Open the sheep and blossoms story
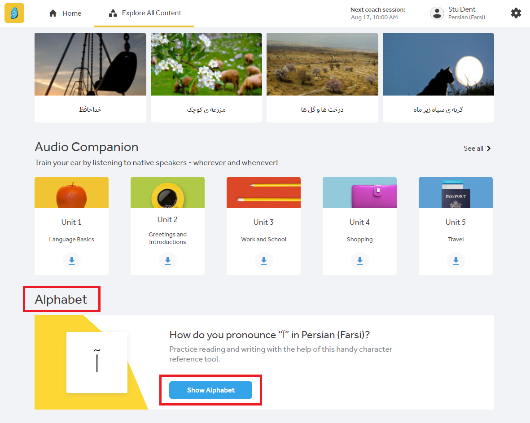 pyautogui.click(x=206, y=64)
